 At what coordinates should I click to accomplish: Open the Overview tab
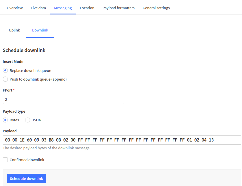[x=15, y=8]
